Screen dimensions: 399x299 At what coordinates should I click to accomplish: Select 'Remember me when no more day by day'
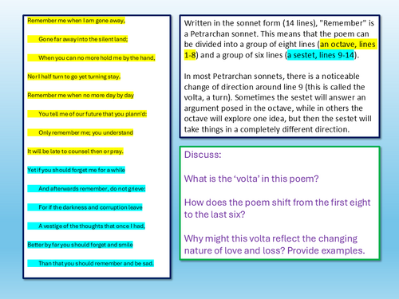81,95
